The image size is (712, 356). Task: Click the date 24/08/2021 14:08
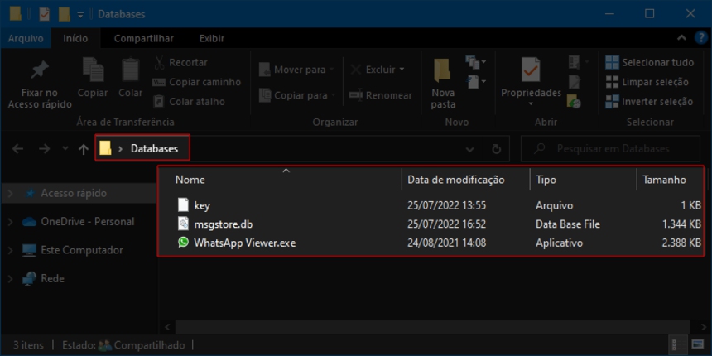tap(447, 243)
